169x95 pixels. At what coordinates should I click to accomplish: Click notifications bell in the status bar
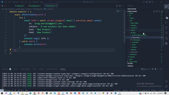point(167,90)
